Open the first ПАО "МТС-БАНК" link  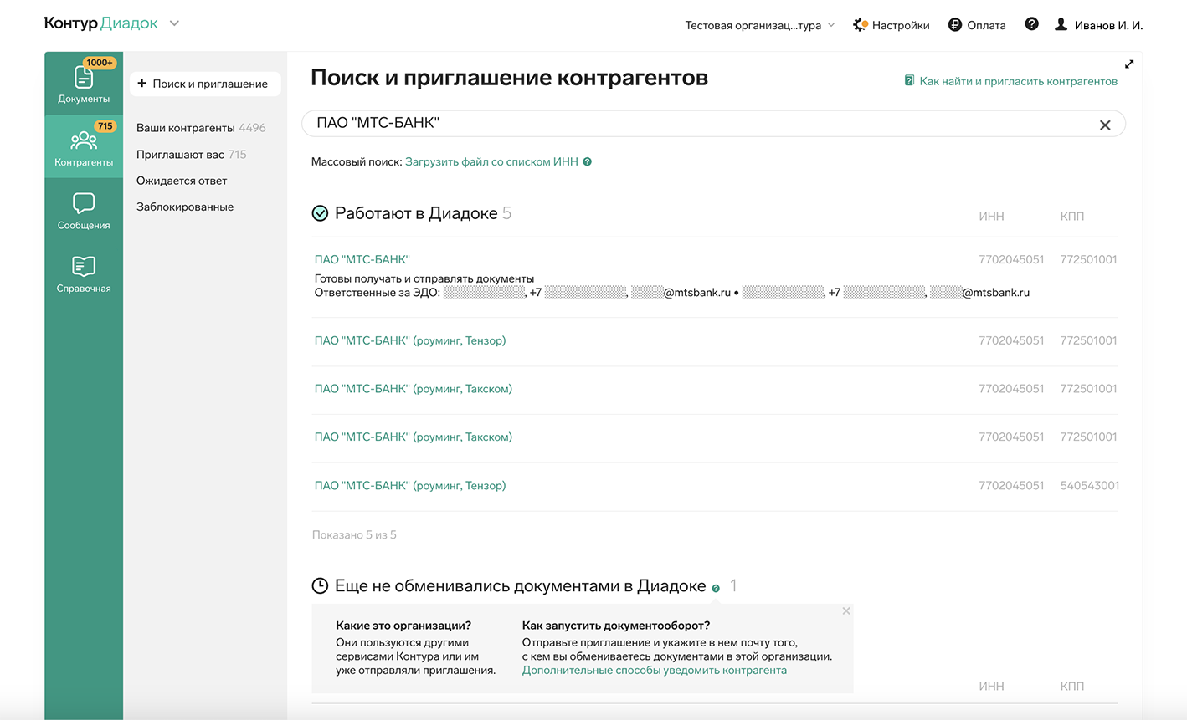pos(362,259)
